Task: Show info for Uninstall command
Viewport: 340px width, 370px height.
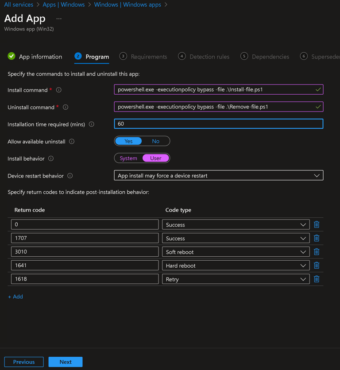Action: point(66,107)
